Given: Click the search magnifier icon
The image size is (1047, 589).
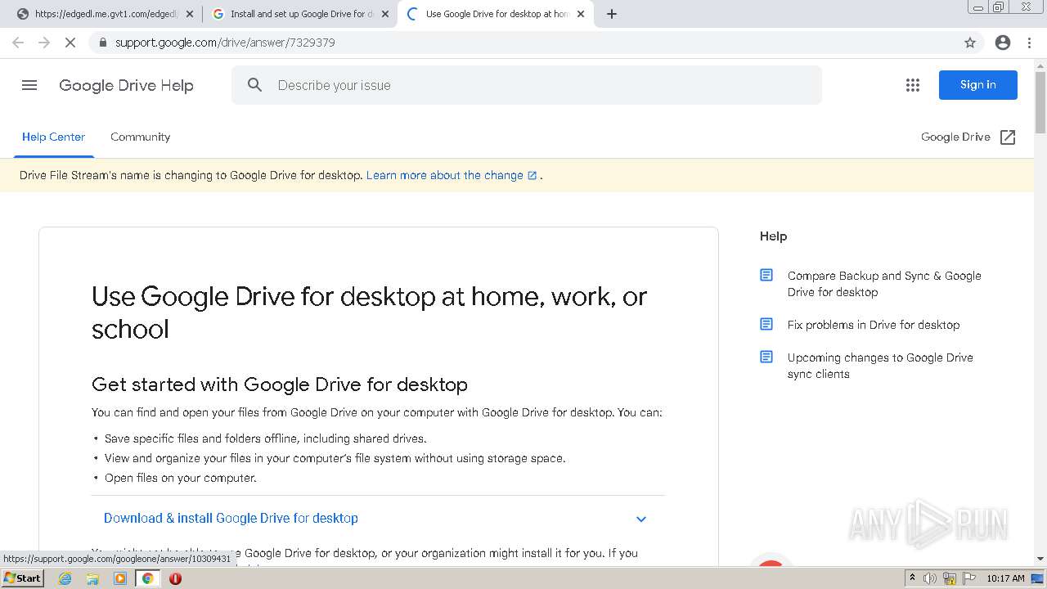Looking at the screenshot, I should click(255, 85).
